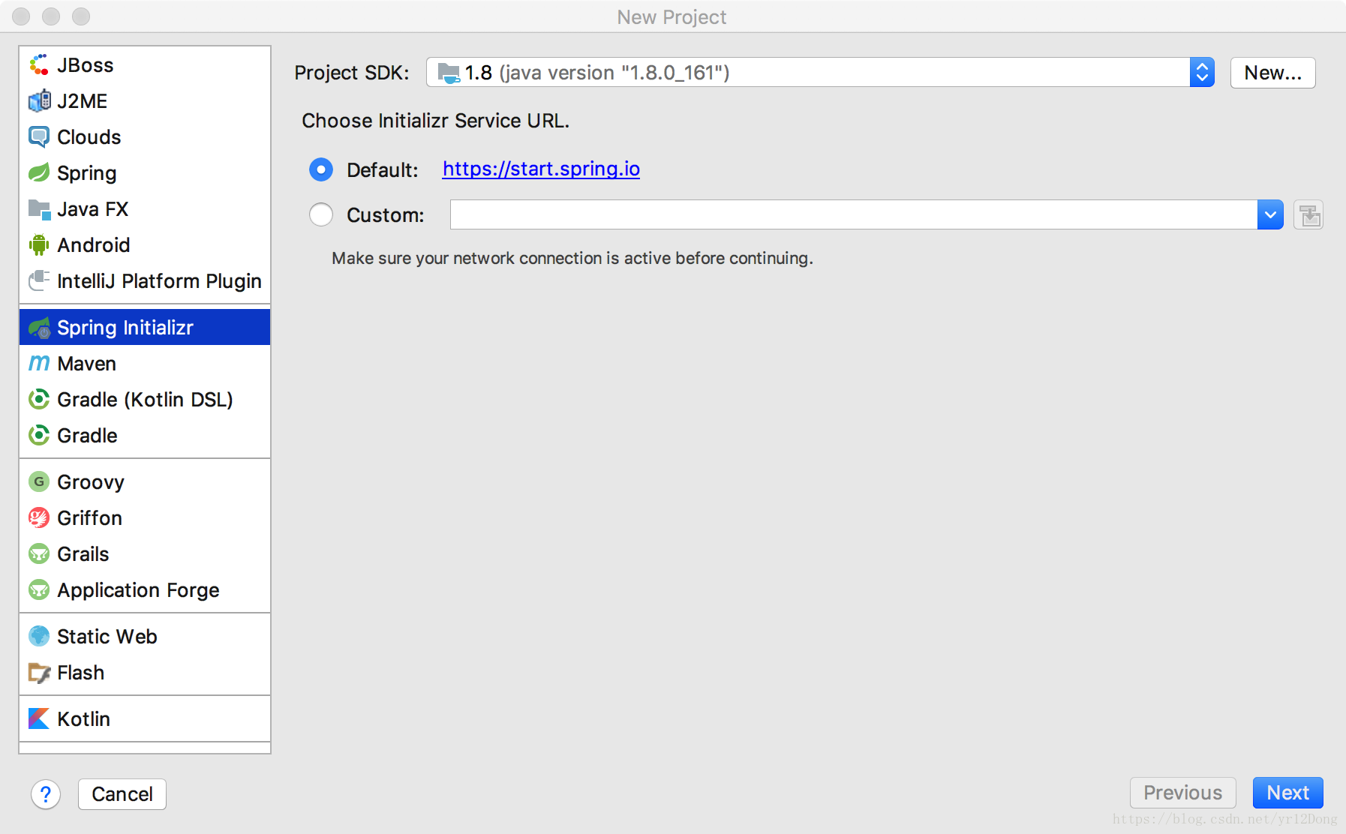This screenshot has width=1346, height=834.
Task: Cancel the New Project dialog
Action: coord(122,794)
